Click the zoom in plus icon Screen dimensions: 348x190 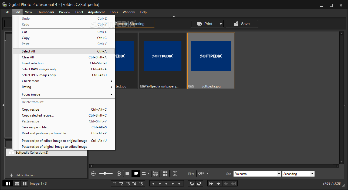click(x=119, y=174)
